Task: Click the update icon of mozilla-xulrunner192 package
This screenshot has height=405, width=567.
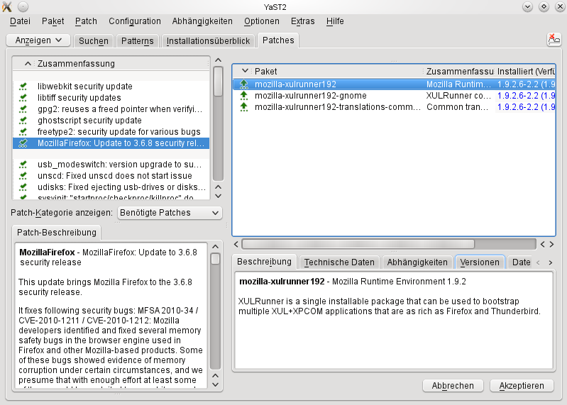Action: (x=244, y=84)
